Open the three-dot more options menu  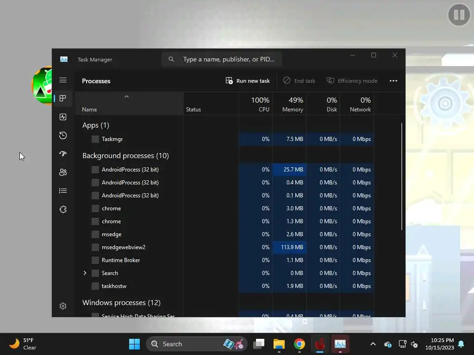[x=393, y=80]
